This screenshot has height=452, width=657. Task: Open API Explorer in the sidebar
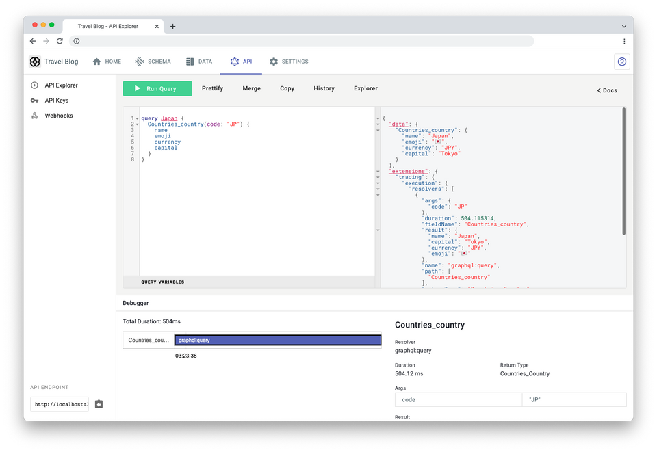click(x=61, y=85)
